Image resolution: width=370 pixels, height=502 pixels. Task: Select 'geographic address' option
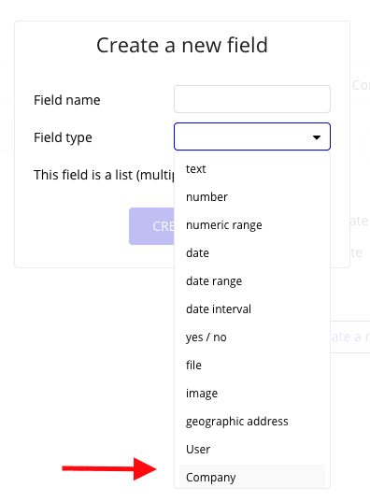click(252, 422)
